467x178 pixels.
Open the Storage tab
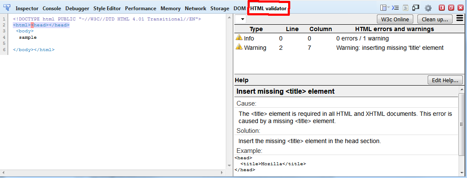pyautogui.click(x=220, y=9)
